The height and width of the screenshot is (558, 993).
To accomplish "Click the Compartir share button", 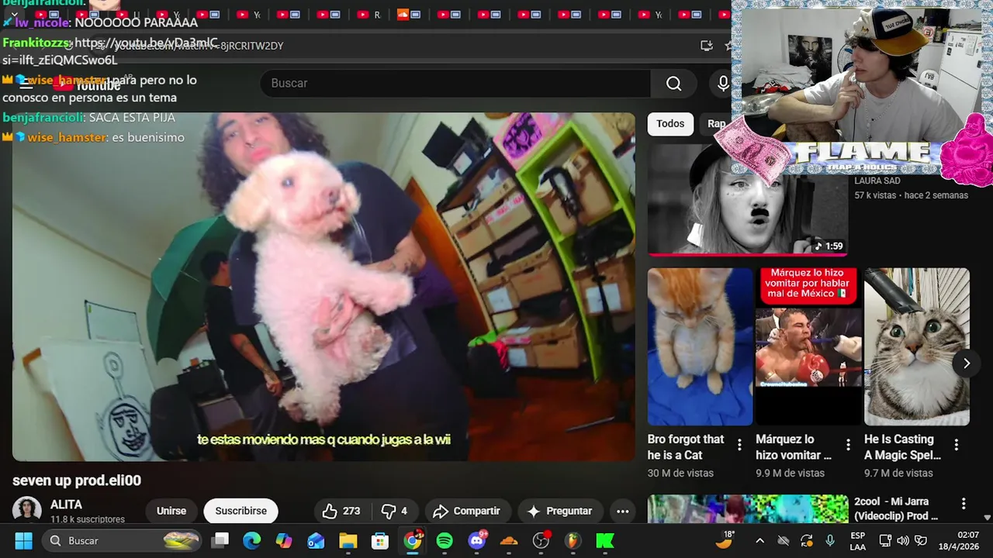I will point(467,511).
